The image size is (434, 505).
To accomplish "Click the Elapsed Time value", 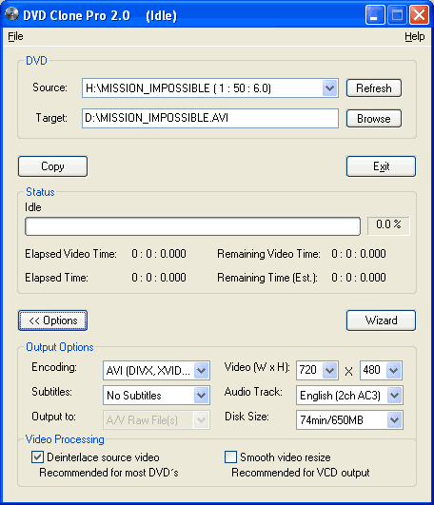I will click(x=159, y=278).
